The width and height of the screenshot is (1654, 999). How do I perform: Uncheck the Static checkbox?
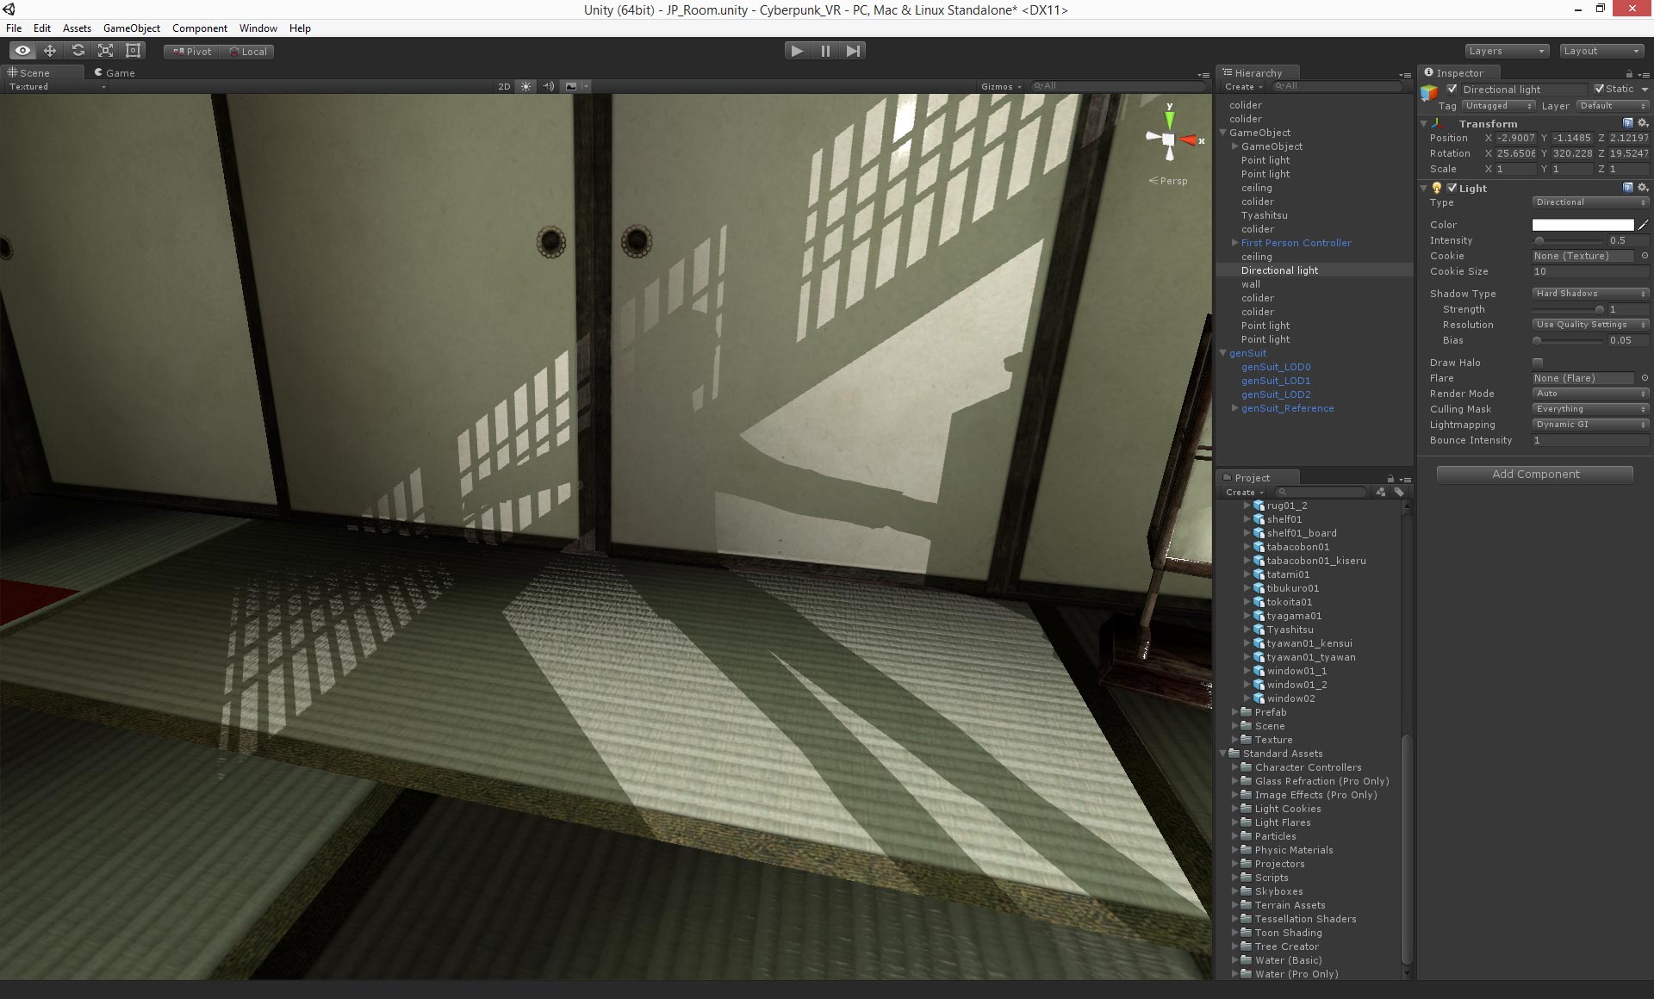click(1600, 89)
